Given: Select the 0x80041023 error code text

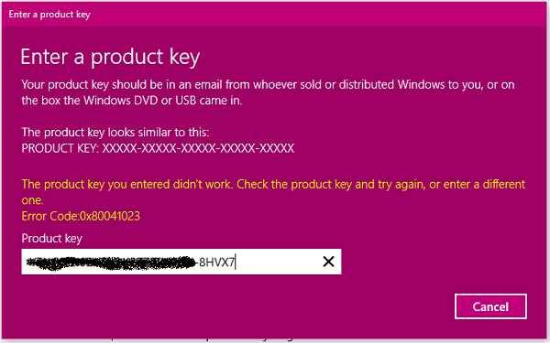Looking at the screenshot, I should (x=110, y=216).
